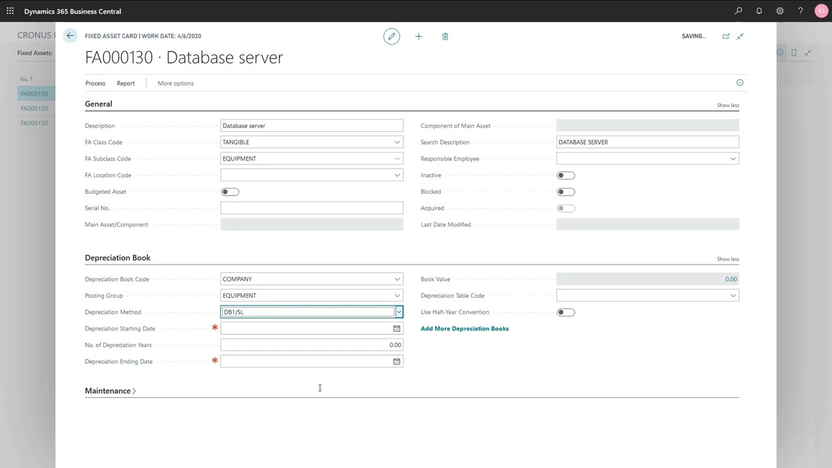Enable Use Half-Year Convention
This screenshot has width=832, height=468.
tap(565, 312)
